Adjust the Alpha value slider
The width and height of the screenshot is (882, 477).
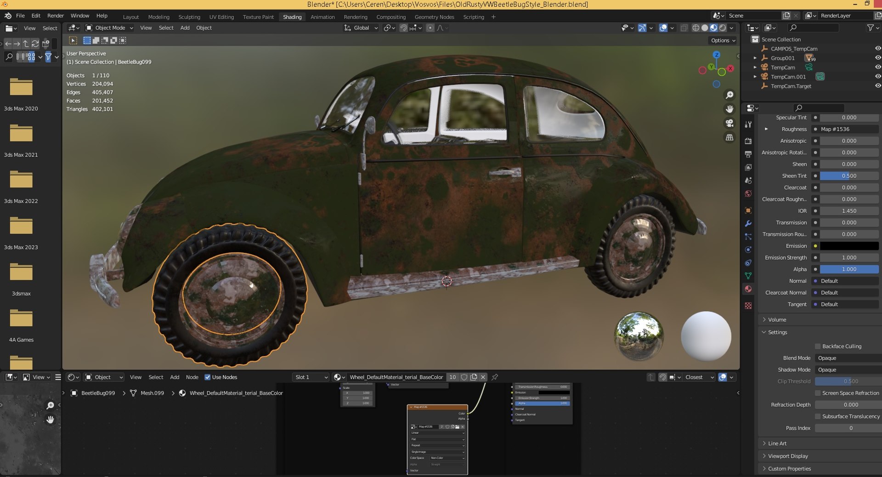click(849, 269)
